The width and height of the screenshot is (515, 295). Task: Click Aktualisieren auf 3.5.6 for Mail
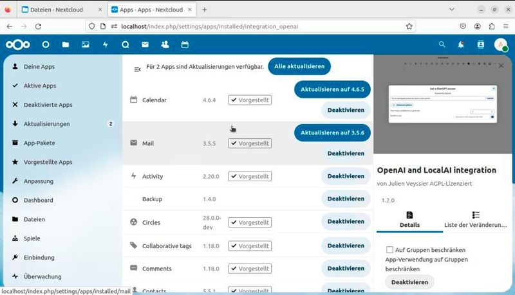pos(332,133)
